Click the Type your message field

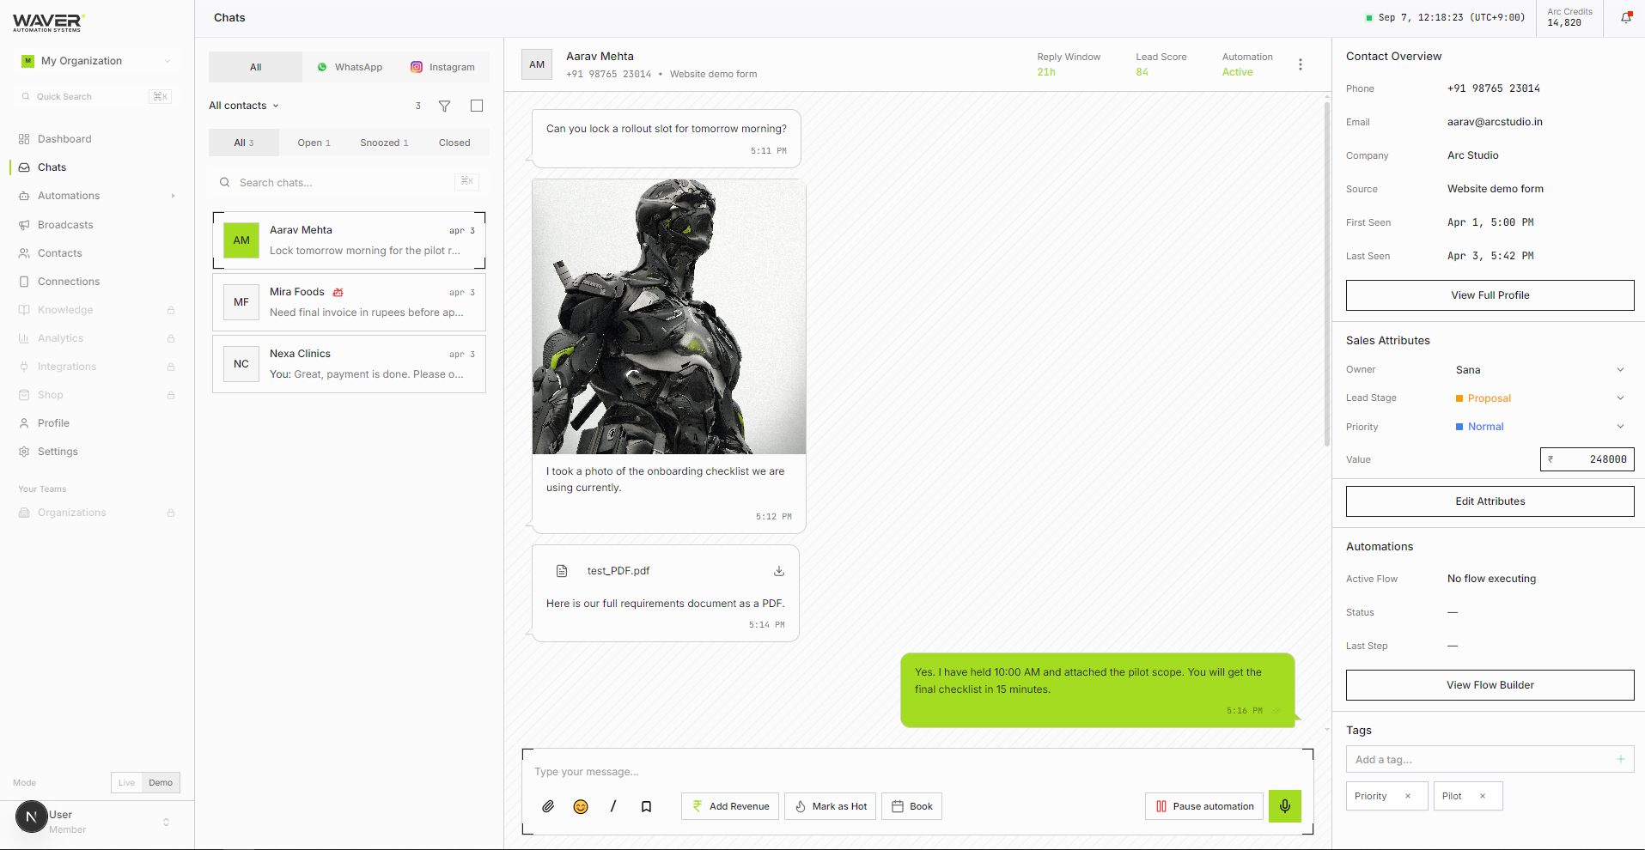click(x=917, y=772)
